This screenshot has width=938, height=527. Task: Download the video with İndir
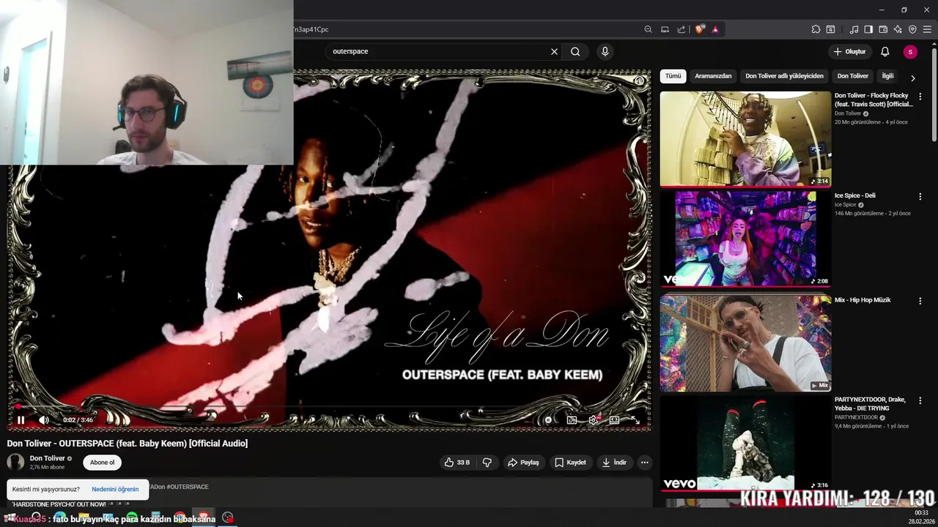[x=614, y=463]
